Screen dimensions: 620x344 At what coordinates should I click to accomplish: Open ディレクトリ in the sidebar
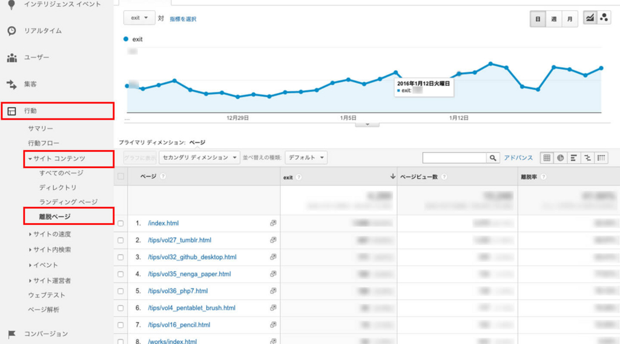tap(58, 187)
